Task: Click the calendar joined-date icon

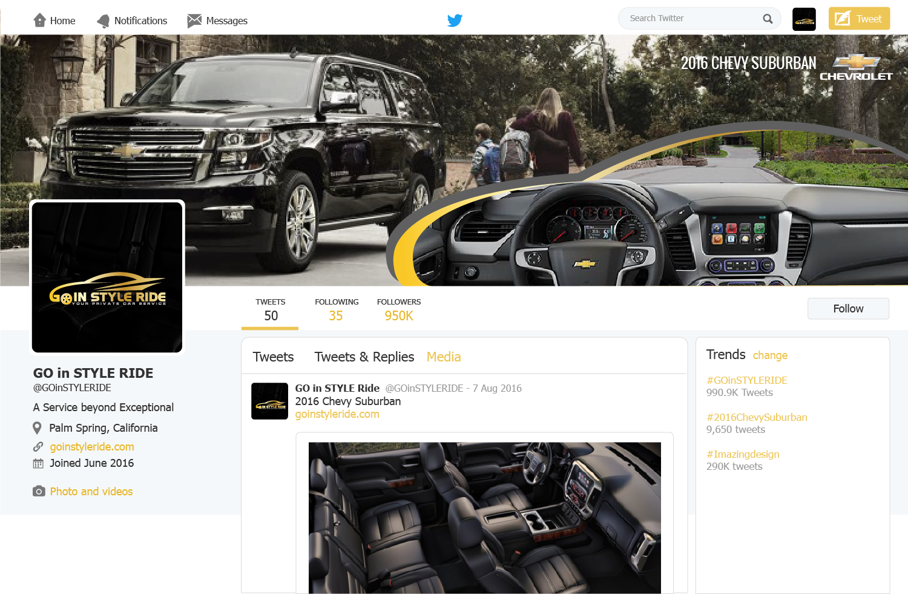Action: pyautogui.click(x=38, y=464)
